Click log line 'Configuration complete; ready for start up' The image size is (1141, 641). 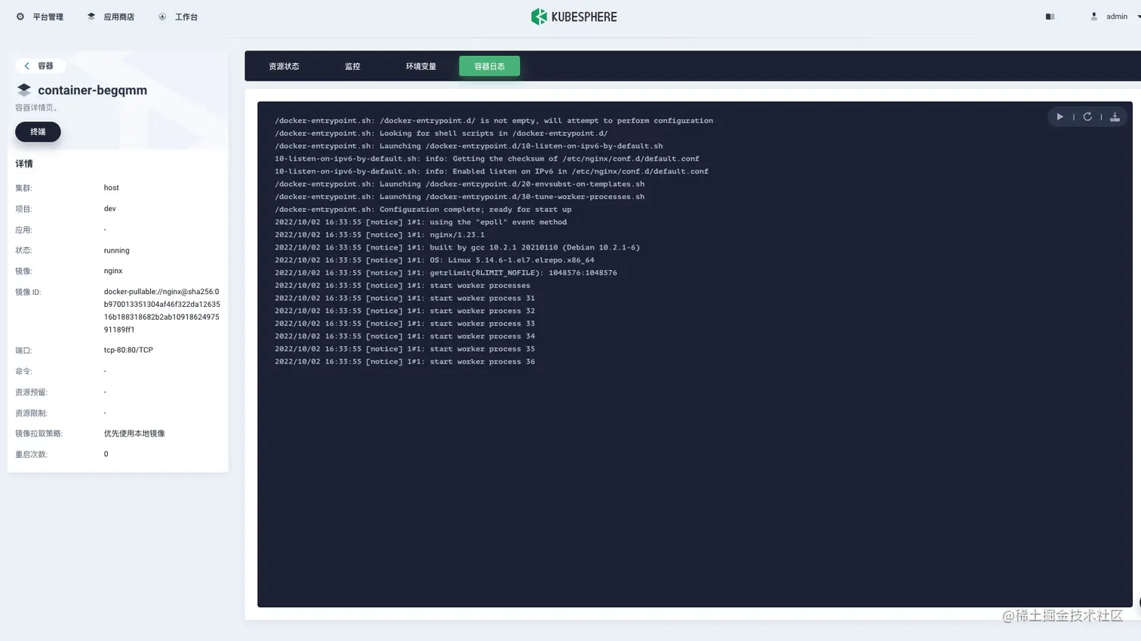(423, 210)
